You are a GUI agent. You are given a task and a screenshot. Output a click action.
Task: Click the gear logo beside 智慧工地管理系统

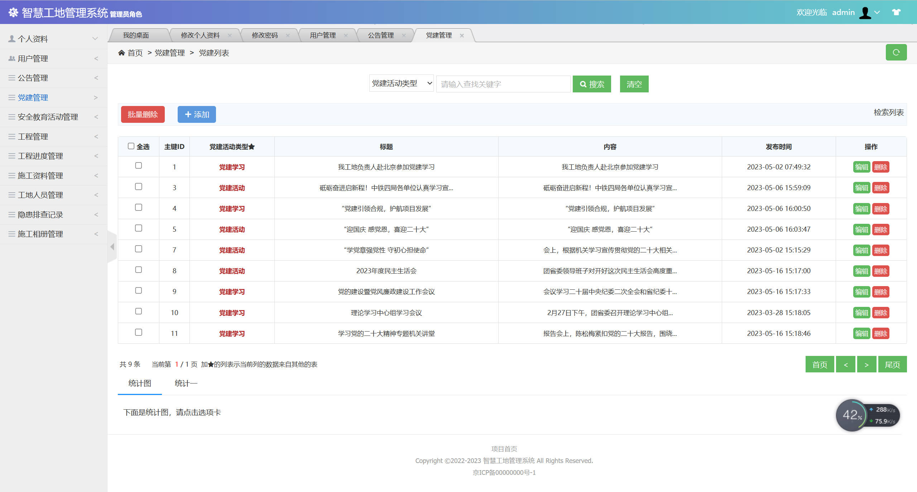14,12
